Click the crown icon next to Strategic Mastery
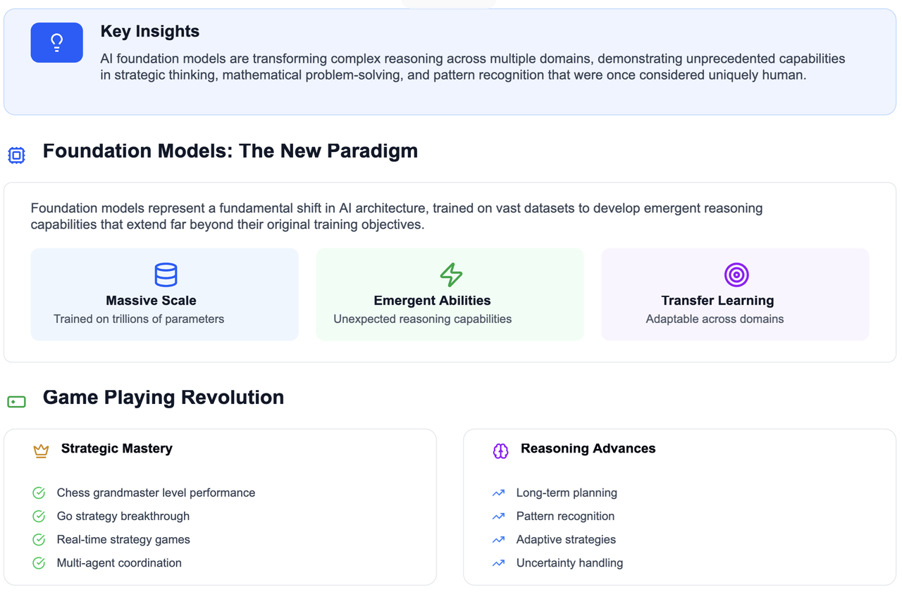902x599 pixels. pos(41,451)
